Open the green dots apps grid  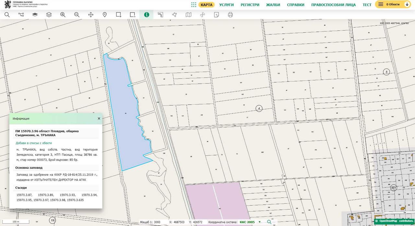pyautogui.click(x=194, y=5)
